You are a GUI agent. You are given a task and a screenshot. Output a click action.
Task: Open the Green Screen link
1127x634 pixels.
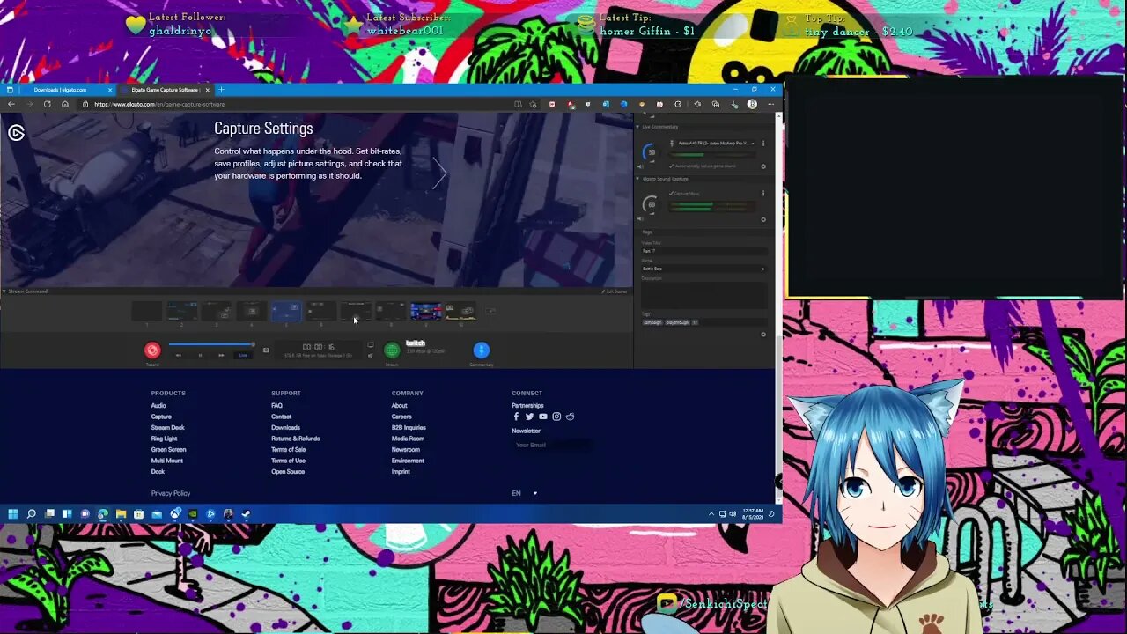pos(168,450)
